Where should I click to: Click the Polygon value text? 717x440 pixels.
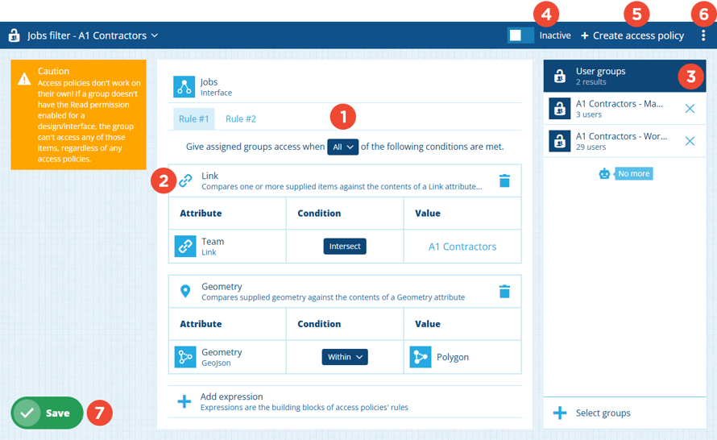click(x=453, y=357)
